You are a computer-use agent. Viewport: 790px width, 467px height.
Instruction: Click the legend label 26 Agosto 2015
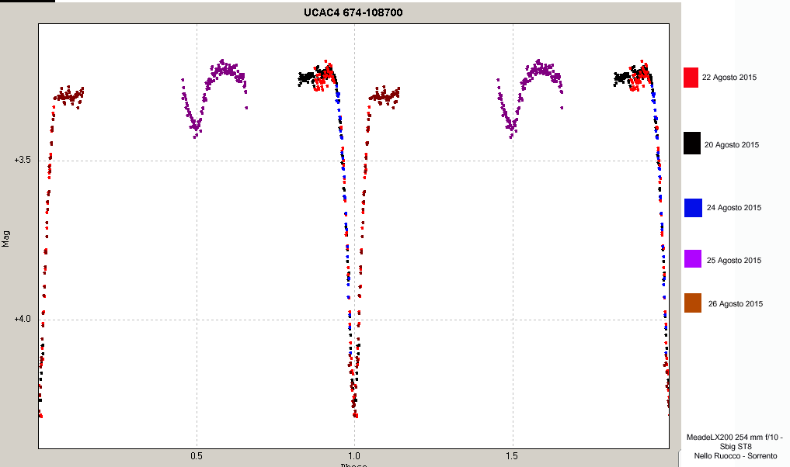(x=736, y=304)
